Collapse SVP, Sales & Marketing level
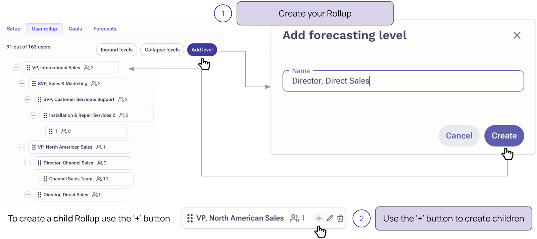Image resolution: width=537 pixels, height=239 pixels. (x=22, y=84)
